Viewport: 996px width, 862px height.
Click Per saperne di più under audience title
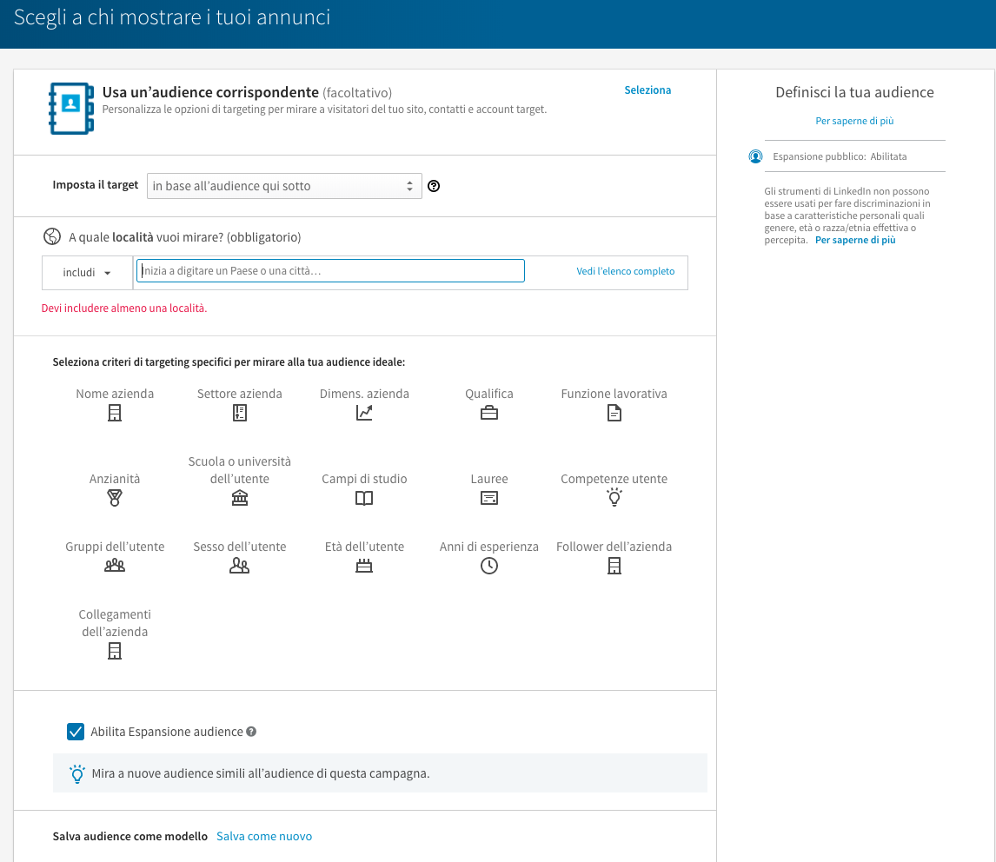click(x=854, y=121)
